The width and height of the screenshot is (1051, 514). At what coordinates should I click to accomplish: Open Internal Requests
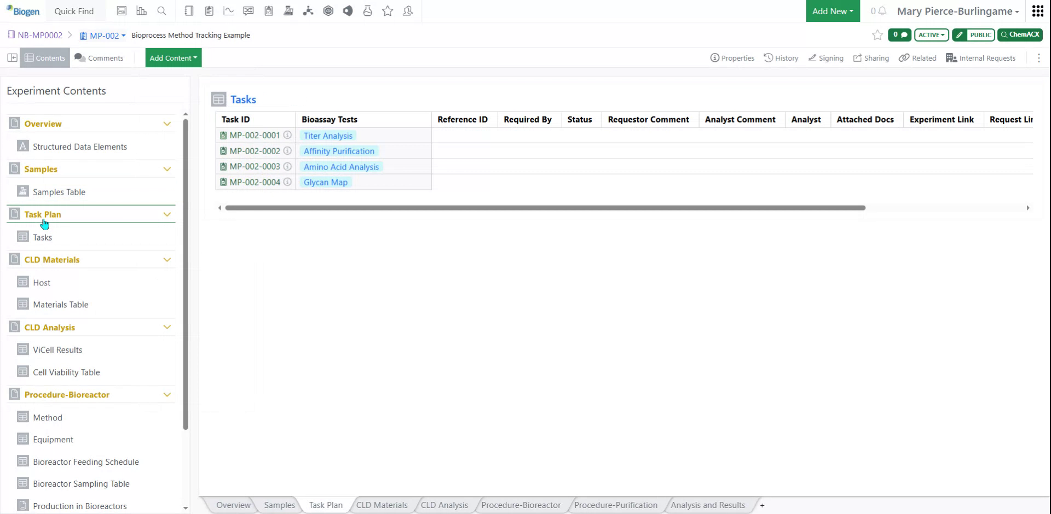pos(981,57)
